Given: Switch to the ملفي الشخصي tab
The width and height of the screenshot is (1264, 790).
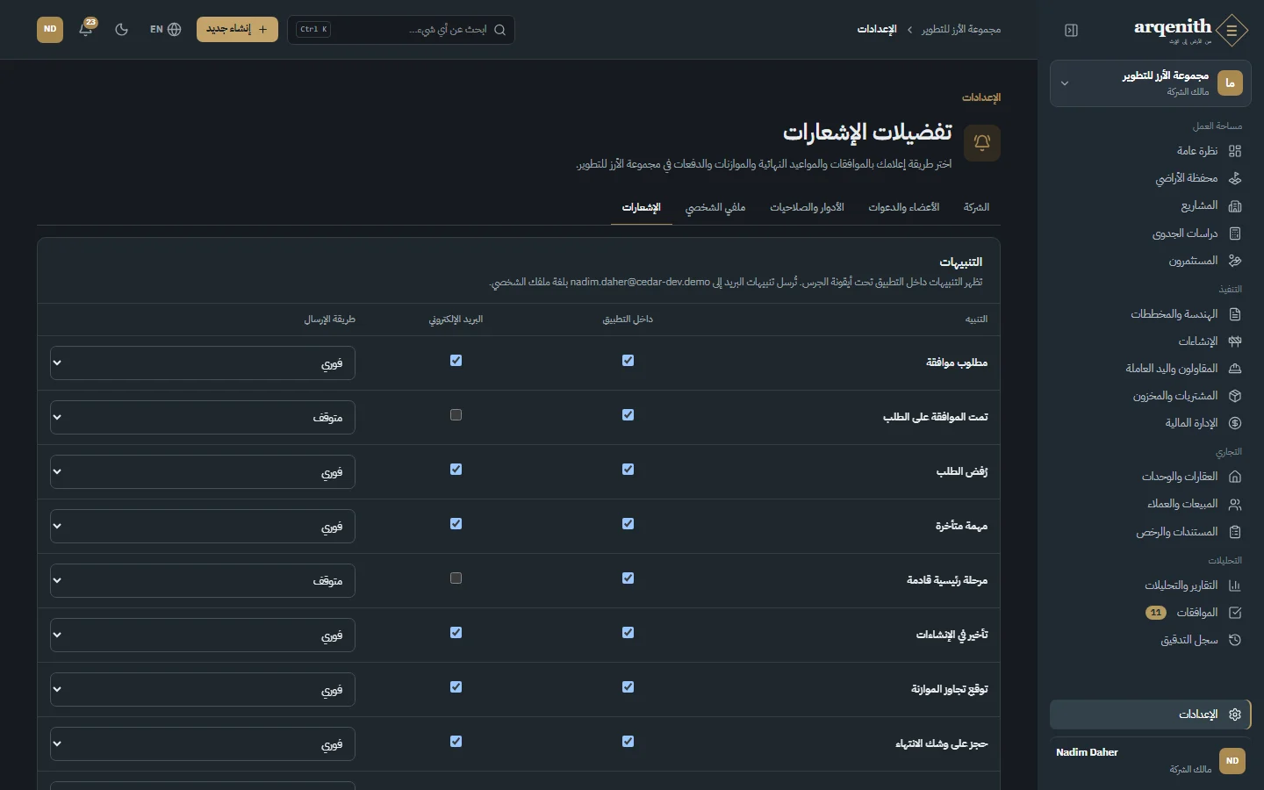Looking at the screenshot, I should (715, 207).
